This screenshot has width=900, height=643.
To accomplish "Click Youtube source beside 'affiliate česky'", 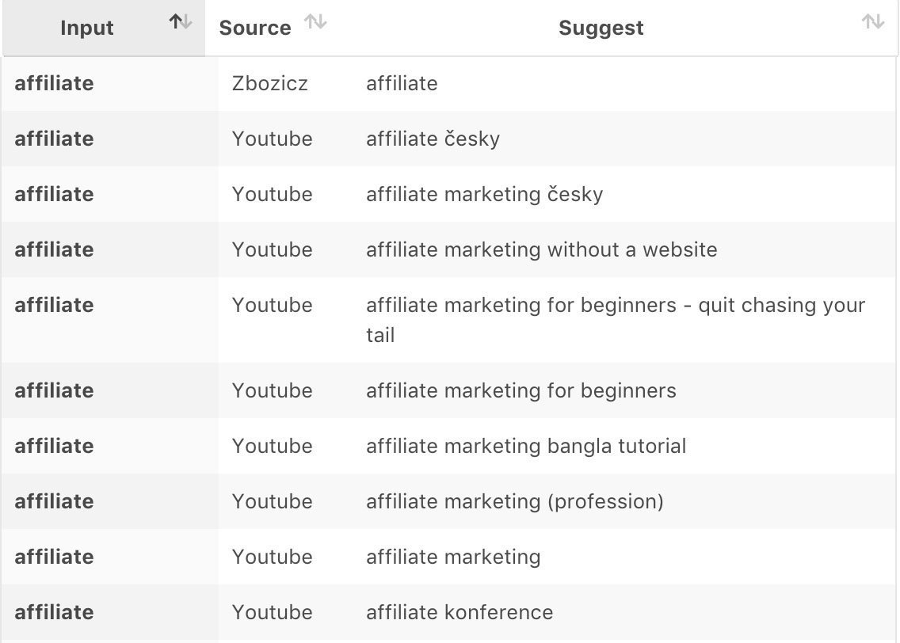I will point(272,139).
